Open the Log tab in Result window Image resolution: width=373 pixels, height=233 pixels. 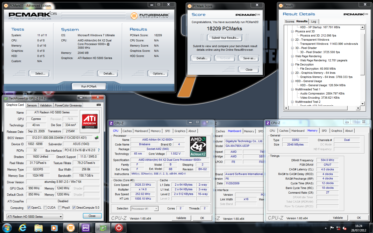click(x=314, y=21)
